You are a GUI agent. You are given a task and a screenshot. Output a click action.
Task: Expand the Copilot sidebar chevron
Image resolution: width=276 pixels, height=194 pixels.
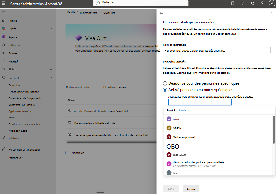(51, 29)
